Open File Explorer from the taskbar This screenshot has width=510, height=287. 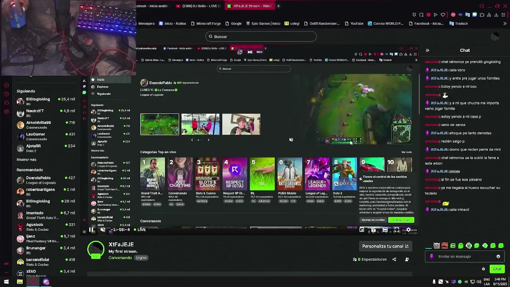coord(20,282)
